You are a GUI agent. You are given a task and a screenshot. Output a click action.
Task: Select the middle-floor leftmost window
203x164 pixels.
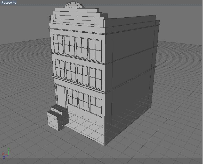pyautogui.click(x=60, y=68)
